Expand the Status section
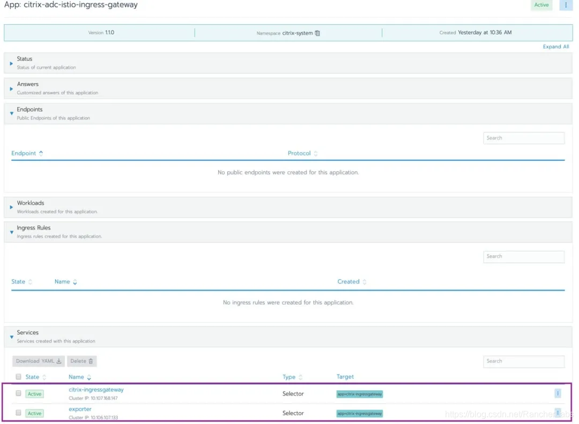579x424 pixels. [x=11, y=63]
